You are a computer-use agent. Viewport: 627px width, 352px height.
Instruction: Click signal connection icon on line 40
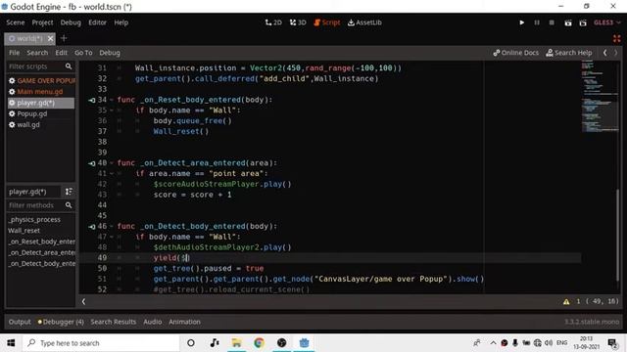tap(92, 163)
